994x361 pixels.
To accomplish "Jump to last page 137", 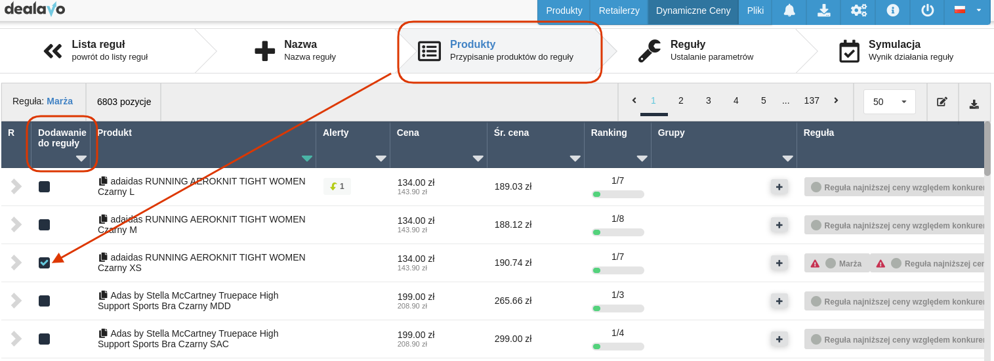I will point(812,100).
